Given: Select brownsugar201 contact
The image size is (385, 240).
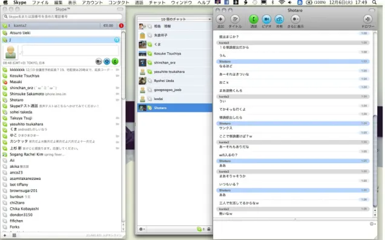Looking at the screenshot, I should [61, 190].
